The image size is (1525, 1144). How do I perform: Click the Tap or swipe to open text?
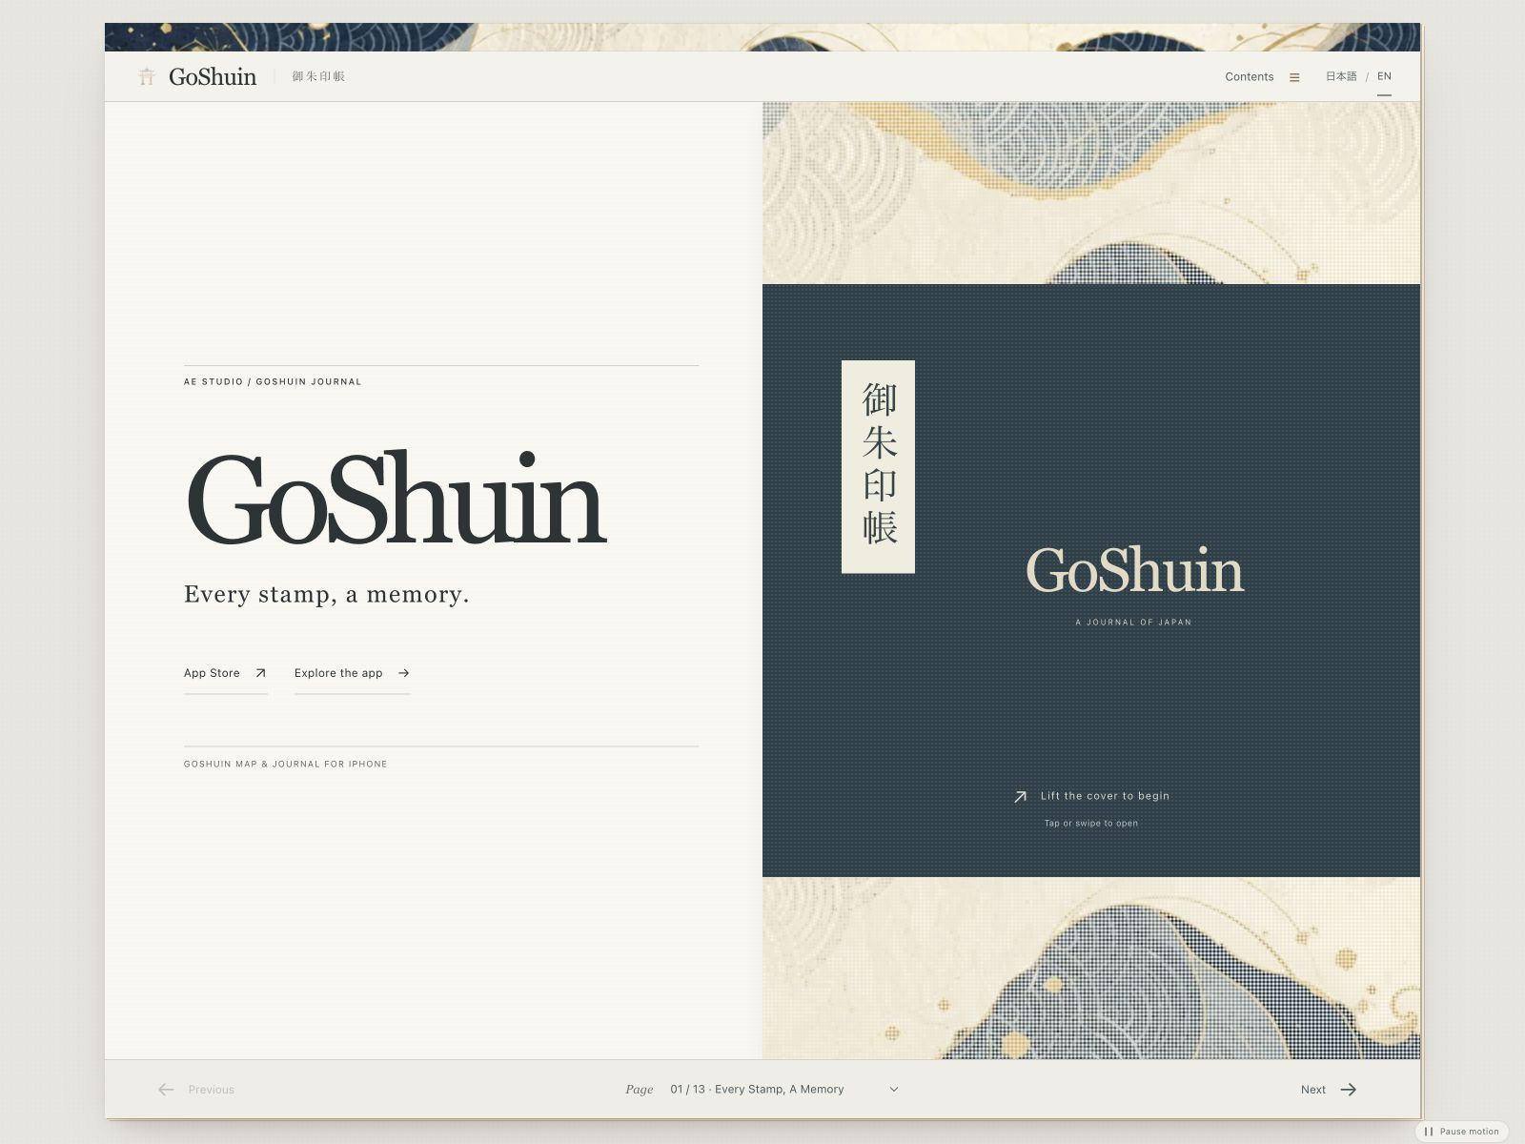point(1091,823)
